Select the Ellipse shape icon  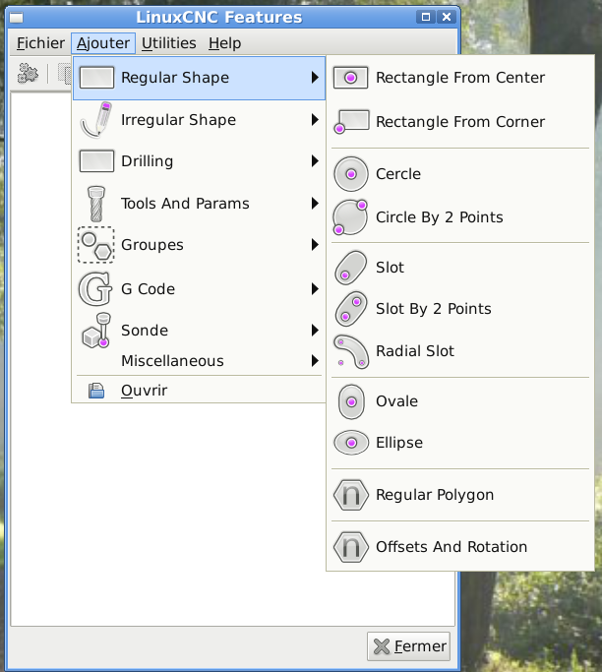click(x=351, y=443)
